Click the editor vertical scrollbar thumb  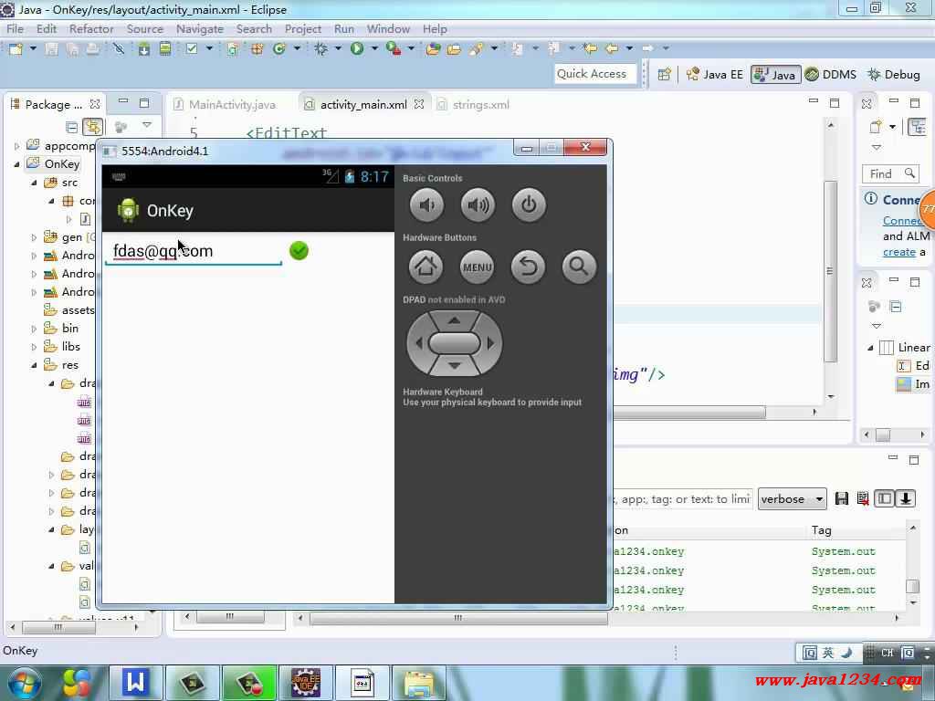(831, 271)
